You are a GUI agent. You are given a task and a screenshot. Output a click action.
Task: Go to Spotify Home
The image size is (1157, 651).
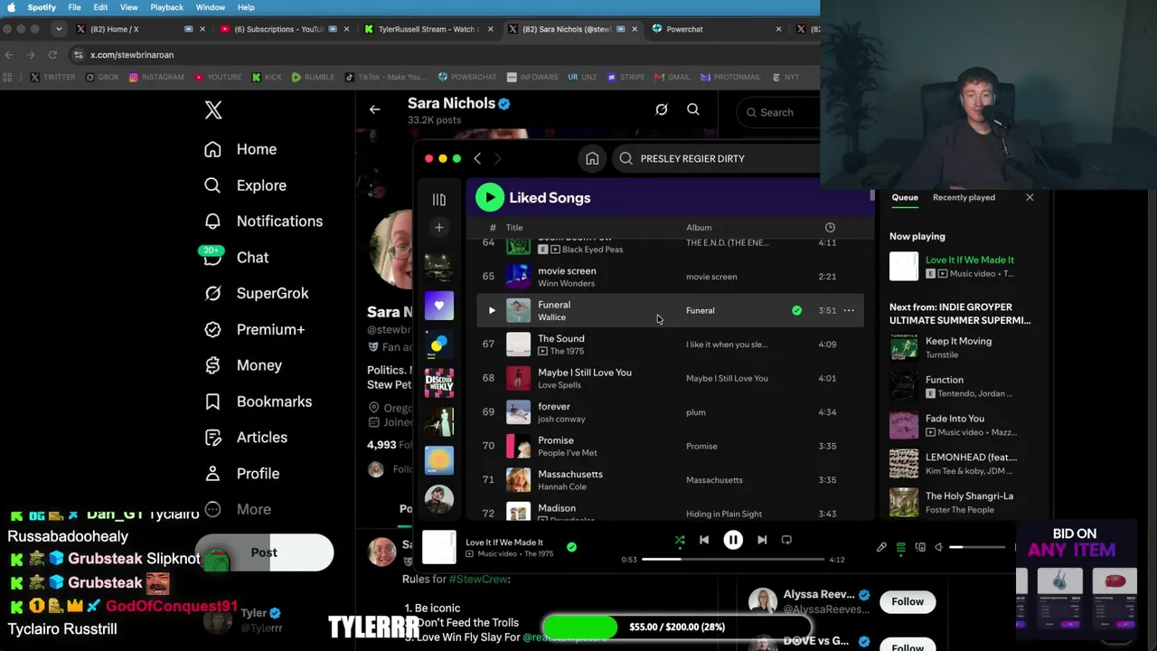coord(592,158)
